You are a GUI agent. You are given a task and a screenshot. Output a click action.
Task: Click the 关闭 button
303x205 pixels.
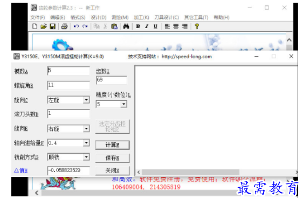tap(112, 171)
